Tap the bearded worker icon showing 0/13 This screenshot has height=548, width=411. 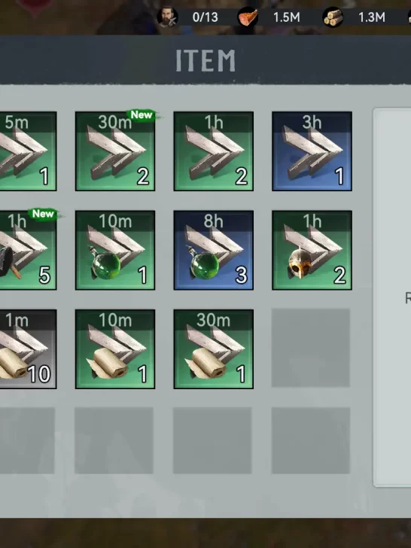click(x=167, y=17)
